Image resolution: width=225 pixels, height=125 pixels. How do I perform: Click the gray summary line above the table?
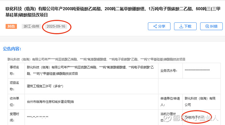point(96,59)
